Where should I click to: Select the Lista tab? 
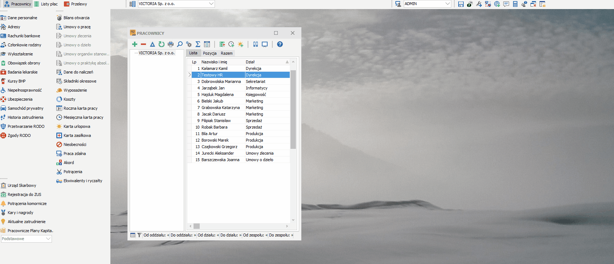click(193, 53)
